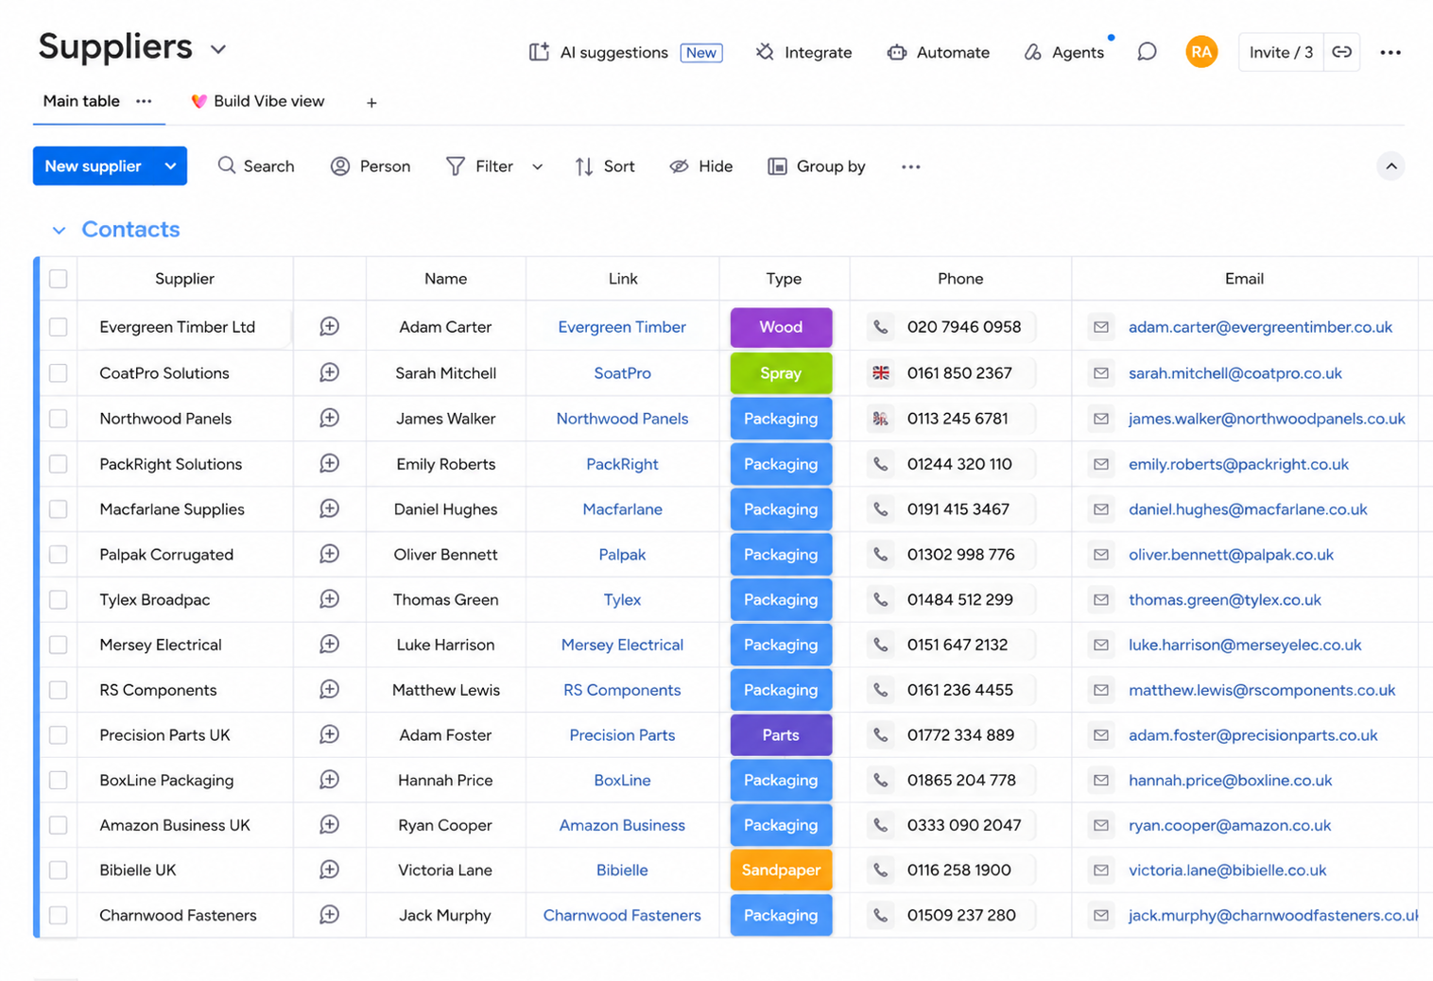Open the Build Vibe view tab
This screenshot has width=1433, height=981.
pyautogui.click(x=257, y=101)
